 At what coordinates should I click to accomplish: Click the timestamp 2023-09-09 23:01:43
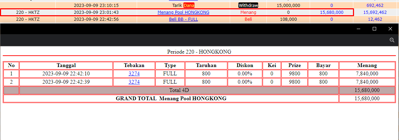point(96,12)
